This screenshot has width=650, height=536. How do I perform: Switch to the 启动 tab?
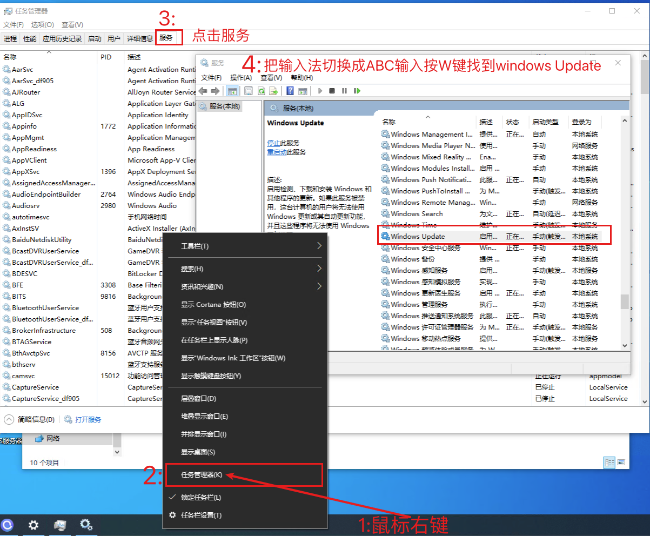click(95, 38)
